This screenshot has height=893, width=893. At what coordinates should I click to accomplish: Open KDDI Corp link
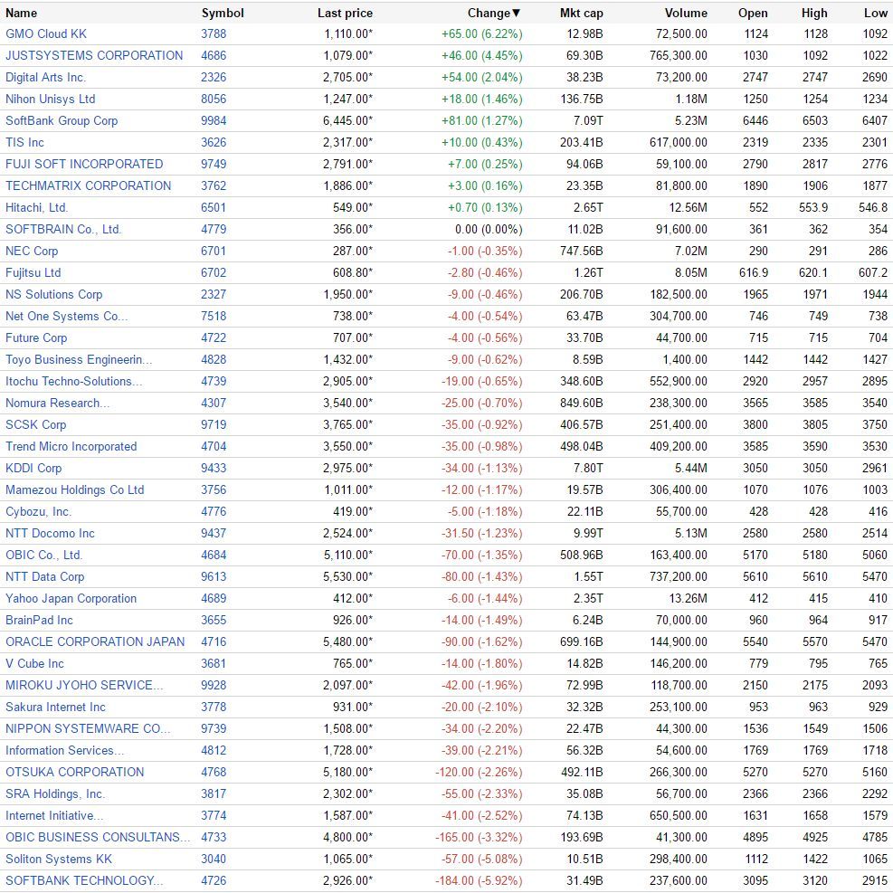point(33,468)
